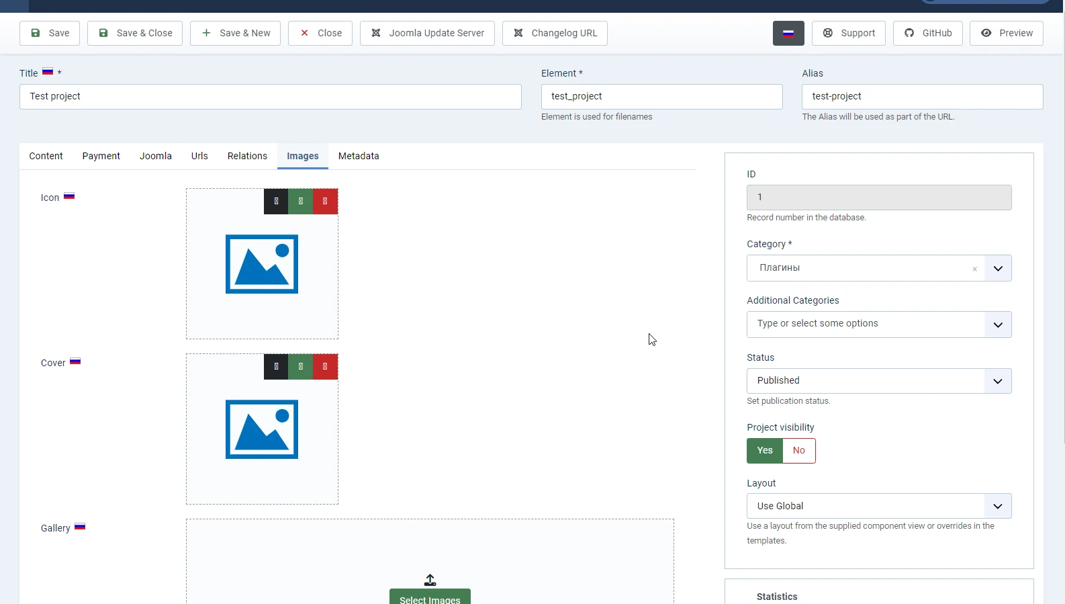Click the black button on Cover image
1065x604 pixels.
276,367
